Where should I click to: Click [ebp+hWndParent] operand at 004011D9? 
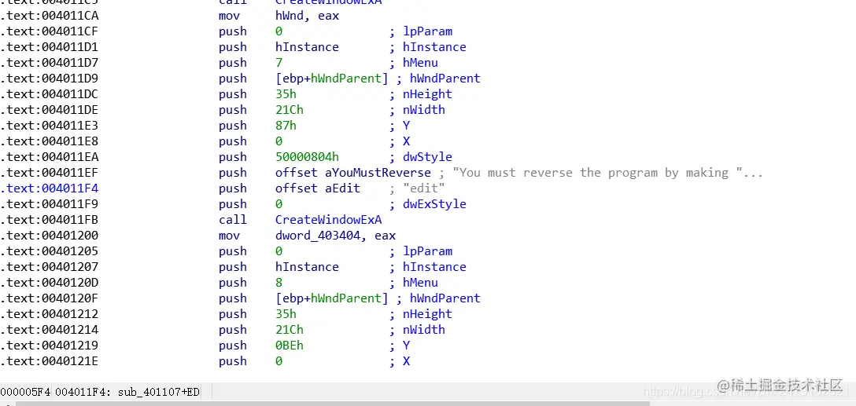click(332, 79)
